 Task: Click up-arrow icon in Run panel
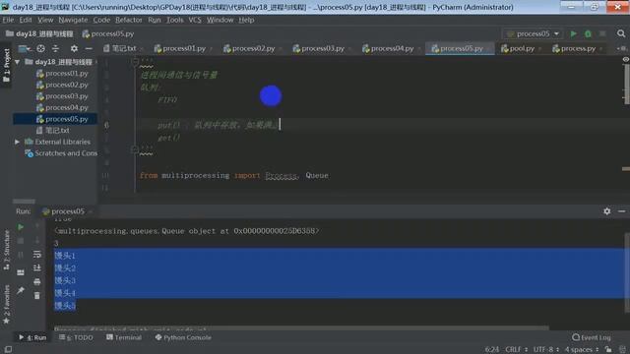37,227
